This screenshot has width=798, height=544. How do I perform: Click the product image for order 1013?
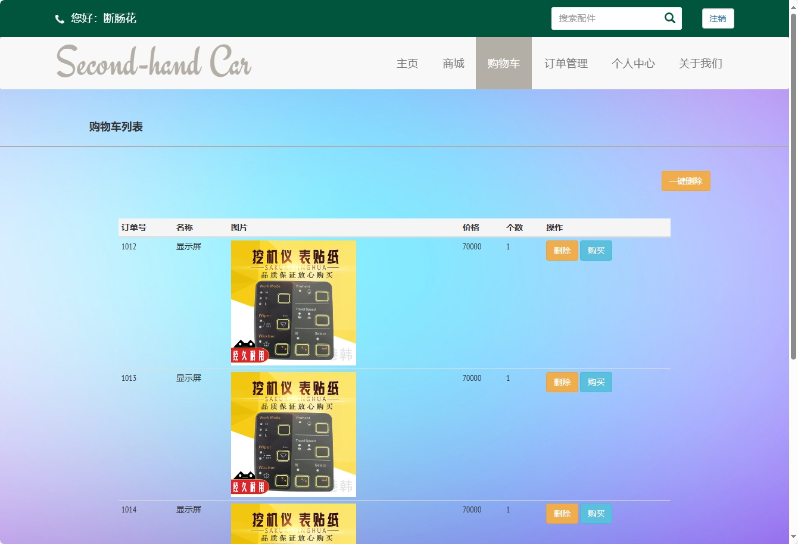(293, 434)
